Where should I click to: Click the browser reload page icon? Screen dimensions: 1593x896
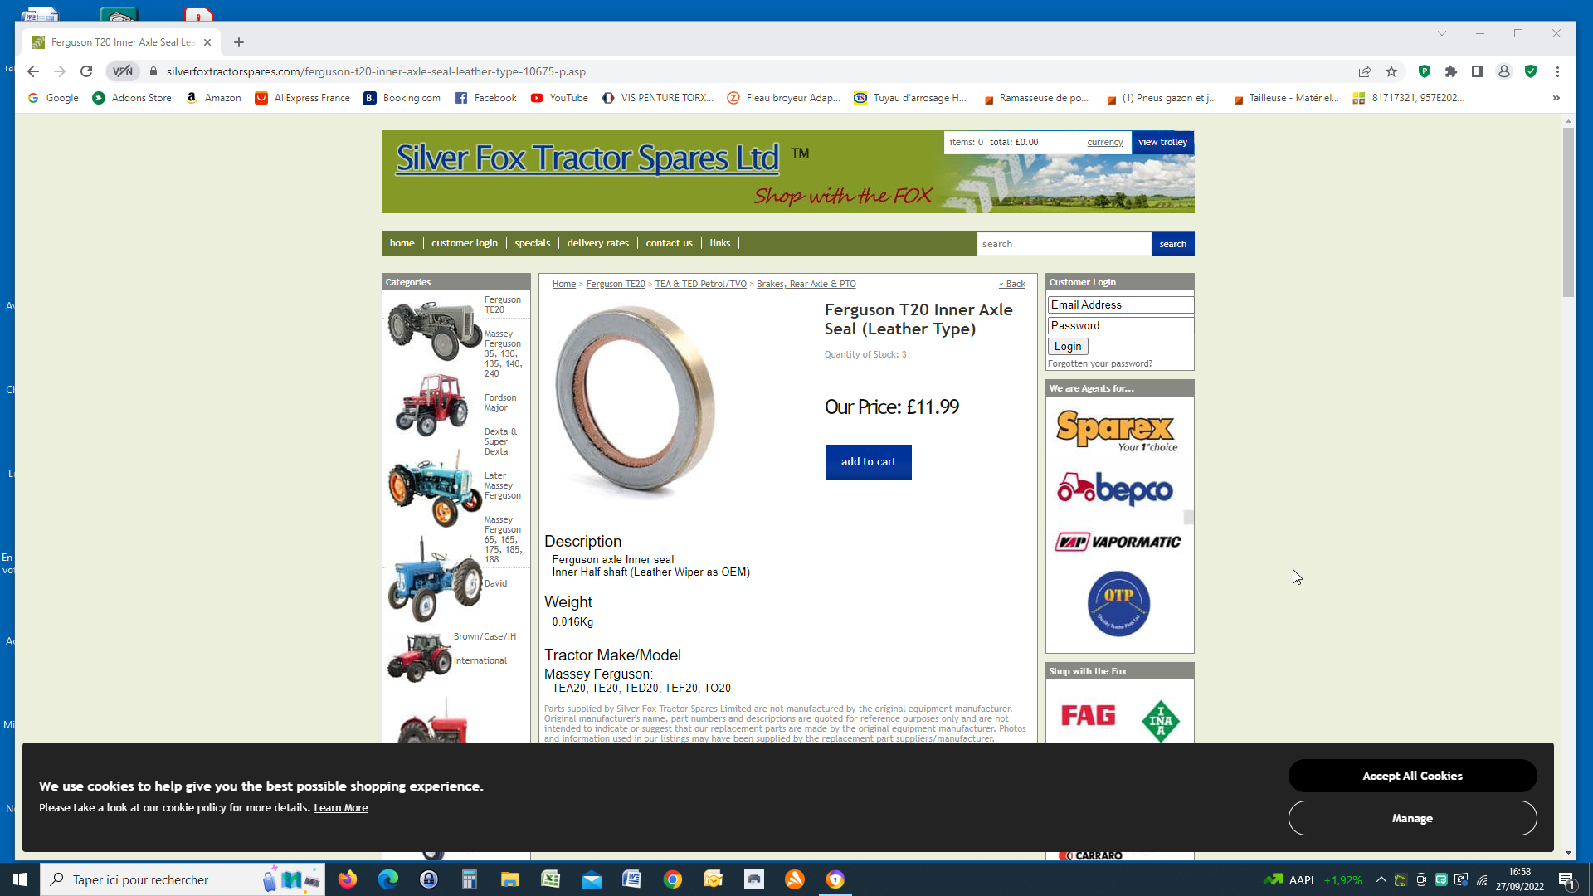86,71
